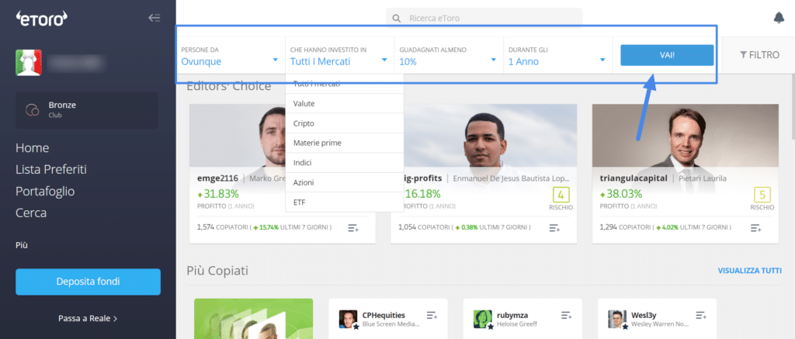The height and width of the screenshot is (339, 795).
Task: Select ETF from market list
Action: click(345, 202)
